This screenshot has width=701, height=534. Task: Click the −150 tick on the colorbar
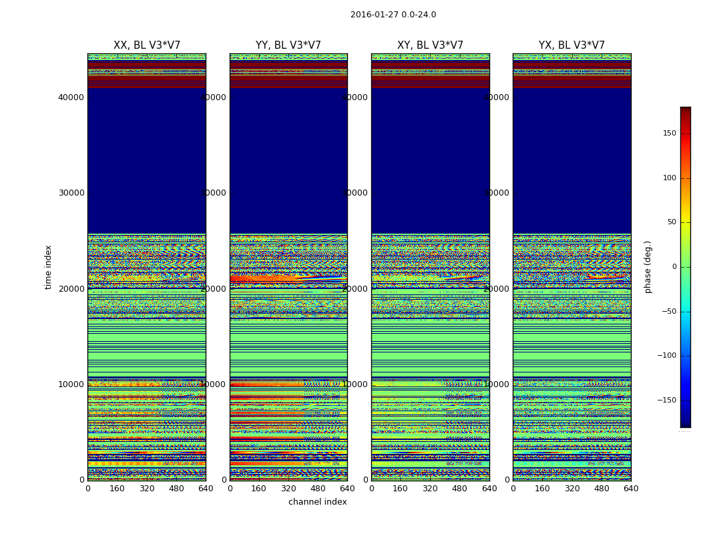[x=667, y=400]
